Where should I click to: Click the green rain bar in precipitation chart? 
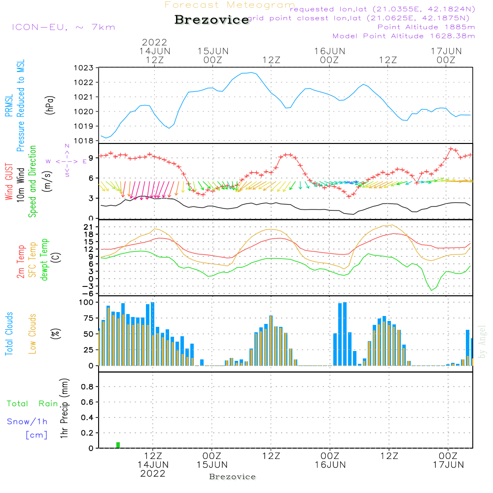[118, 445]
